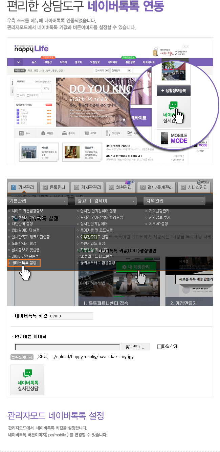Tick the ID저장 checkbox
This screenshot has height=452, width=220.
[18, 95]
